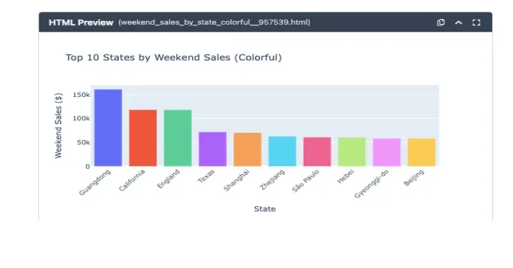Click the weekend_sales_by_state file name
The height and width of the screenshot is (268, 513).
pyautogui.click(x=214, y=23)
